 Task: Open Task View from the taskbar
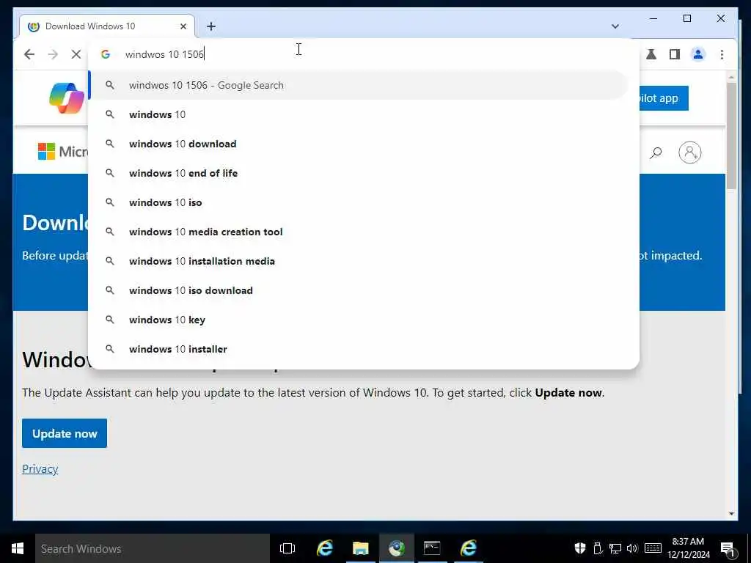287,548
